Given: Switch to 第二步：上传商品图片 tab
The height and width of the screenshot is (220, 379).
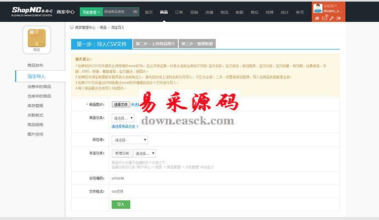Looking at the screenshot, I should 156,44.
